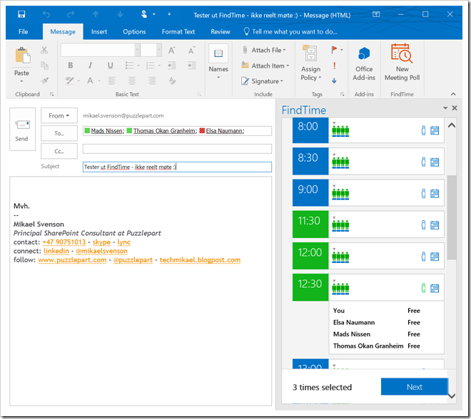Switch to the Format Text tab
The width and height of the screenshot is (471, 419).
(x=178, y=31)
